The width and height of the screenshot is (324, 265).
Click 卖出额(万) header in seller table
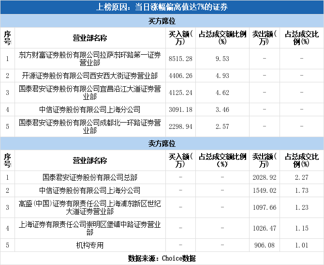pyautogui.click(x=265, y=160)
